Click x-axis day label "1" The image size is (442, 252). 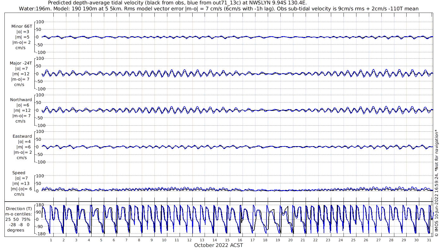(51, 240)
